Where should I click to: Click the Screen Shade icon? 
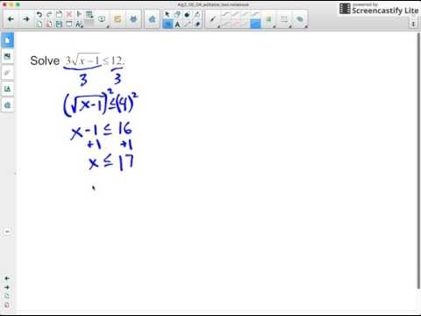pos(69,25)
